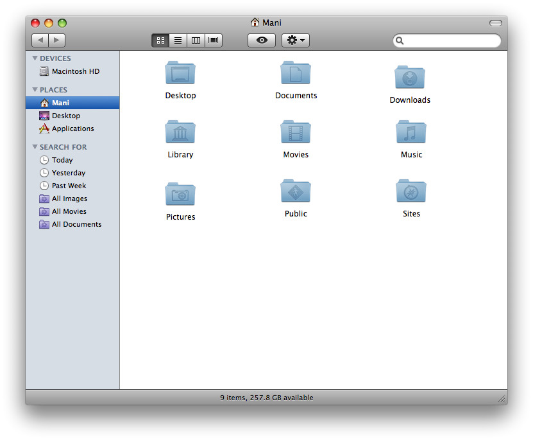Open the All Movies smart search
Image resolution: width=533 pixels, height=440 pixels.
click(x=72, y=211)
